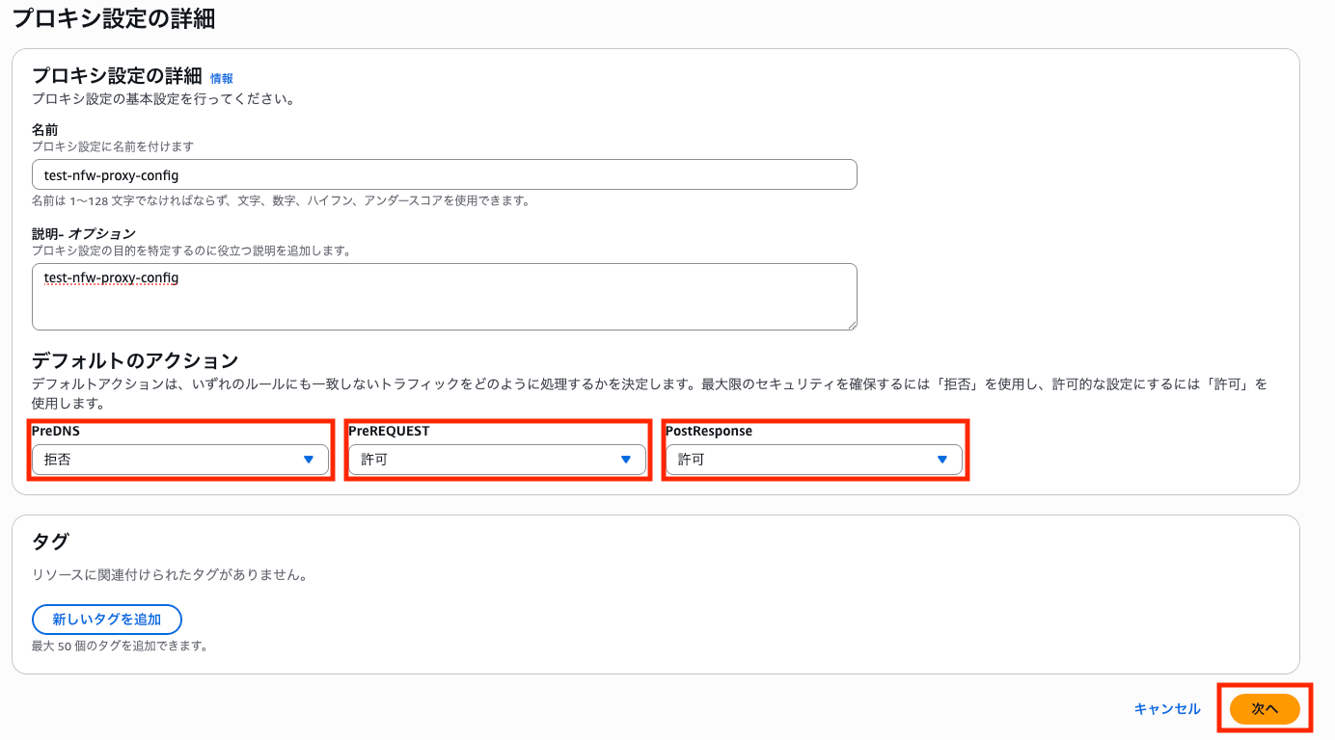Viewport: 1335px width, 740px height.
Task: Proceed with the 次へ button
Action: [1265, 709]
